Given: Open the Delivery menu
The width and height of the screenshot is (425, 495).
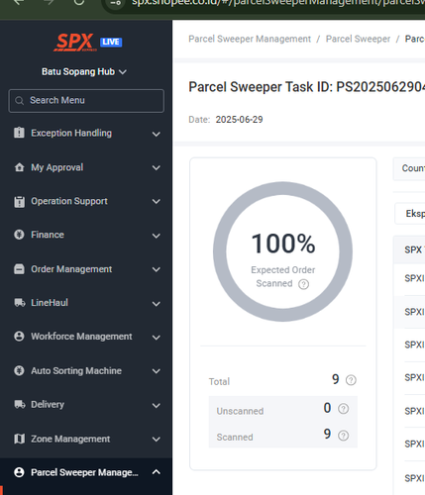Looking at the screenshot, I should 86,405.
